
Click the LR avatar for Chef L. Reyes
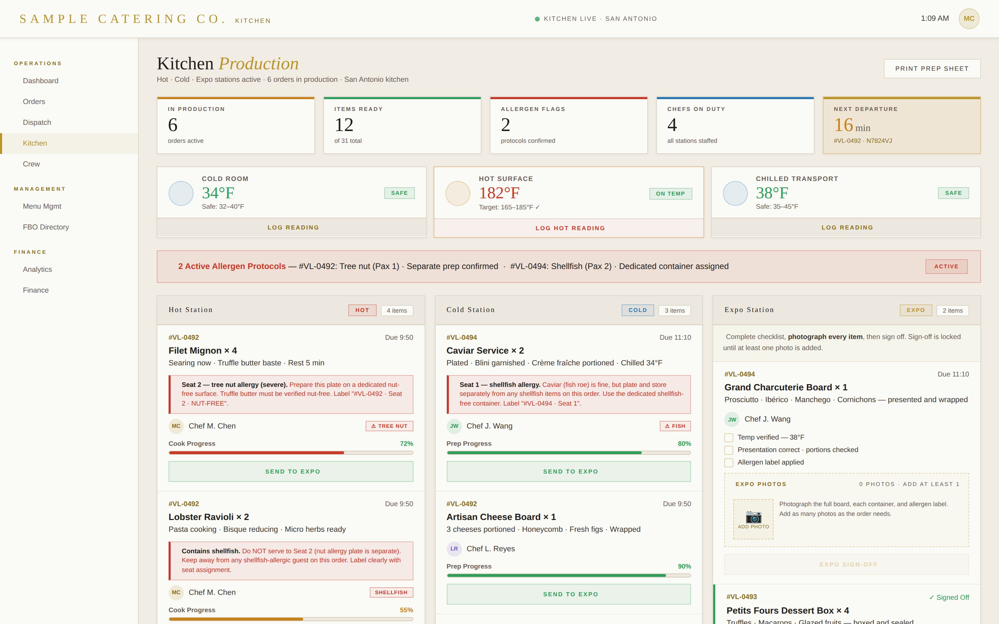point(454,548)
